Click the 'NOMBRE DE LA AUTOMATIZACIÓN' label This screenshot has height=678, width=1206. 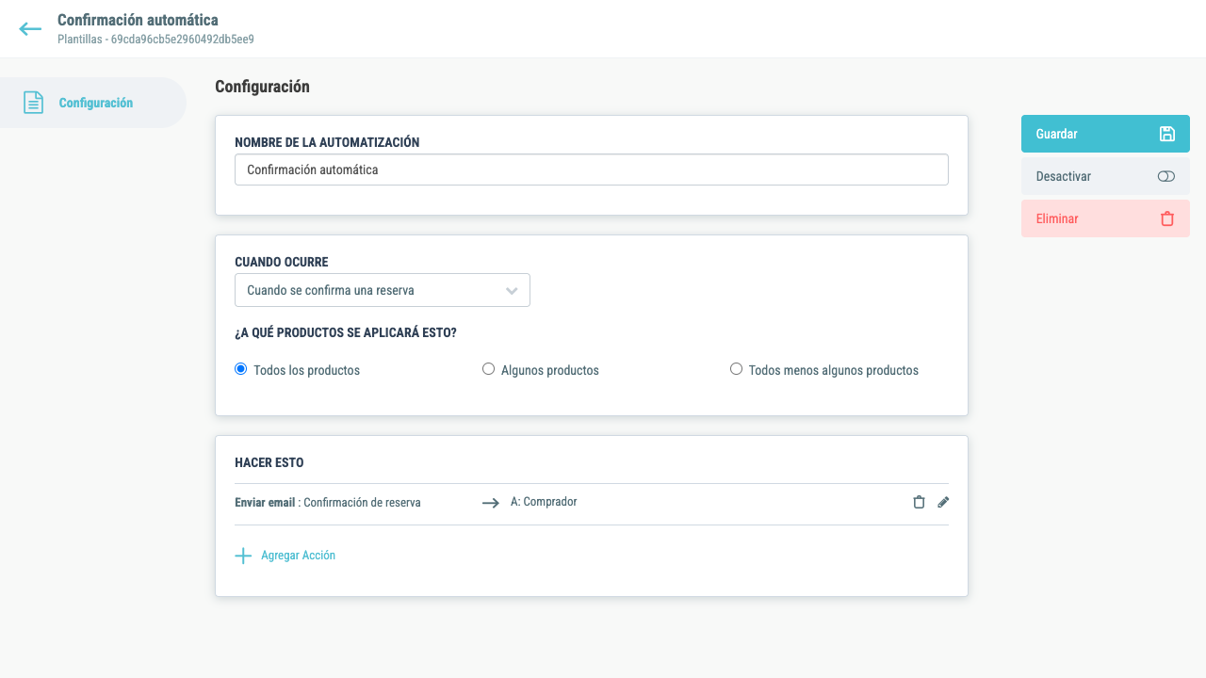click(x=327, y=142)
